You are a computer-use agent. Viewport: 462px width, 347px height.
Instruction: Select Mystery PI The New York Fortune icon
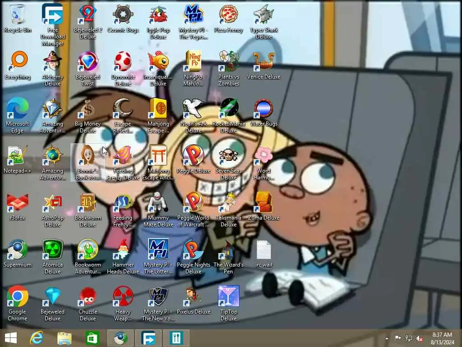pos(158,304)
